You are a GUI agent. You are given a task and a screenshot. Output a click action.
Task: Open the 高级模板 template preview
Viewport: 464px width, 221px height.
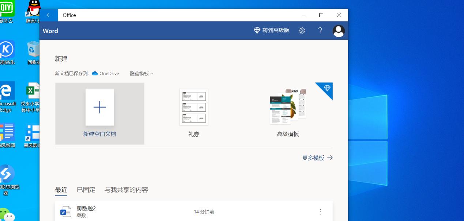click(288, 106)
